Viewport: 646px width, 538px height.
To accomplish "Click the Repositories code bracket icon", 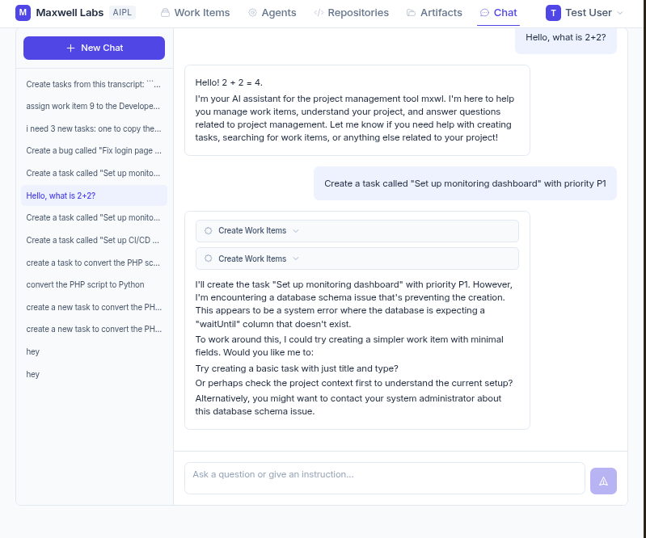I will click(319, 13).
